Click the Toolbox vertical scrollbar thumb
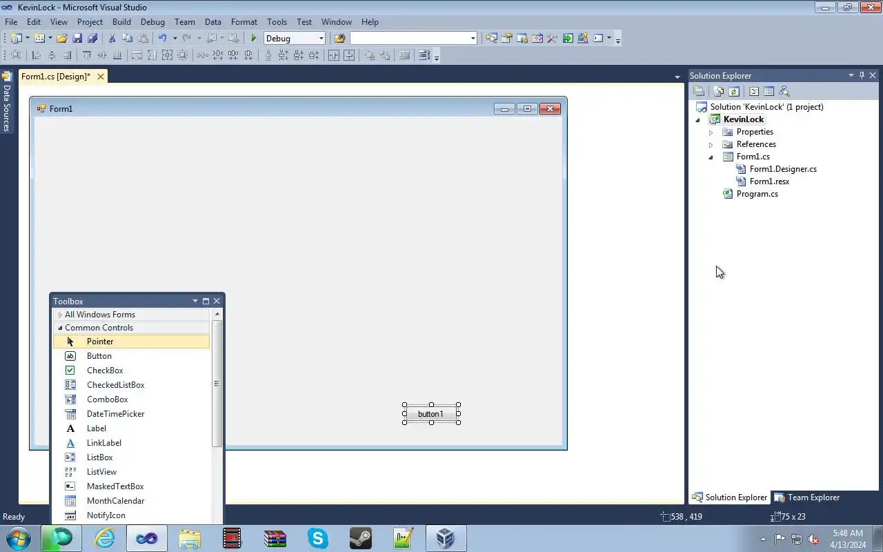This screenshot has width=883, height=552. pyautogui.click(x=217, y=384)
